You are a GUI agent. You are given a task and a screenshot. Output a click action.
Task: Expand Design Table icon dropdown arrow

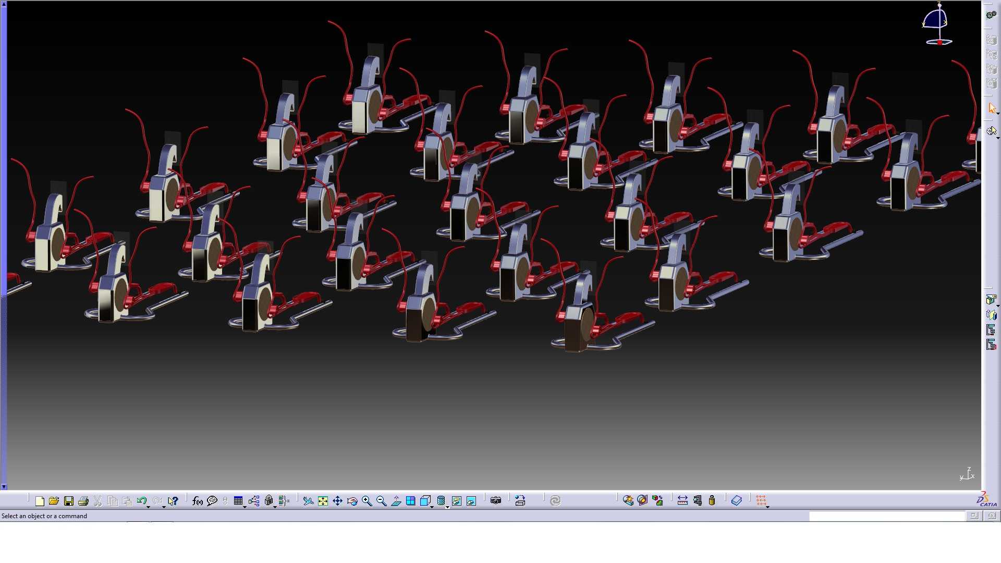[x=245, y=507]
